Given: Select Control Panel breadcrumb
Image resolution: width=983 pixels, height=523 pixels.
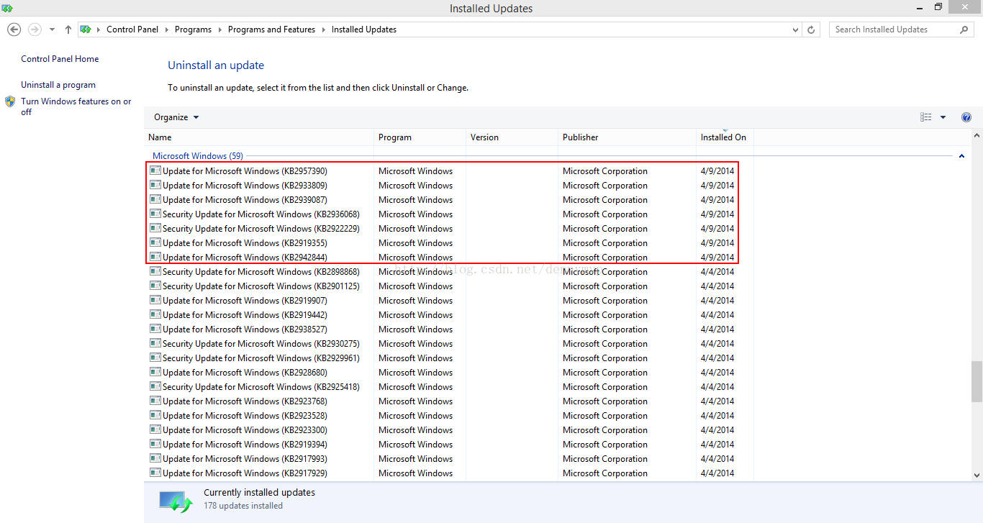Looking at the screenshot, I should pos(132,29).
